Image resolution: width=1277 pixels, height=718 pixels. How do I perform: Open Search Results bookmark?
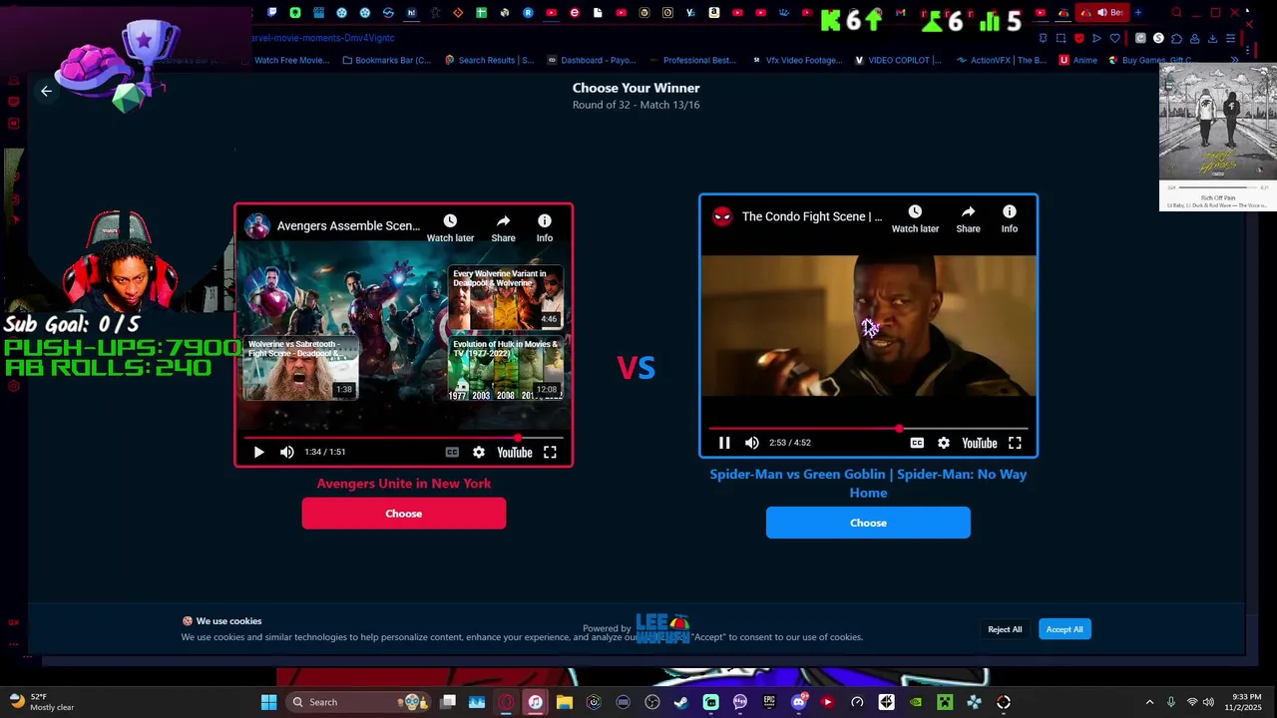489,60
